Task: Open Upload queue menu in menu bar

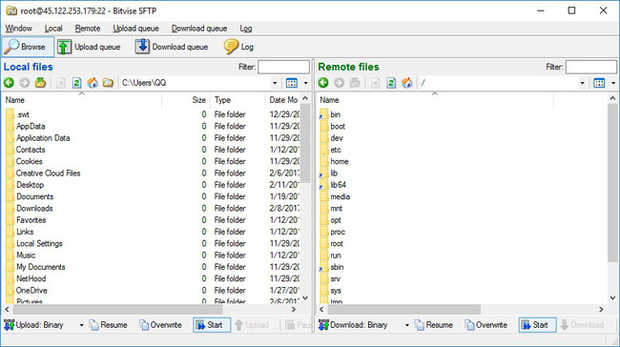Action: pyautogui.click(x=135, y=29)
